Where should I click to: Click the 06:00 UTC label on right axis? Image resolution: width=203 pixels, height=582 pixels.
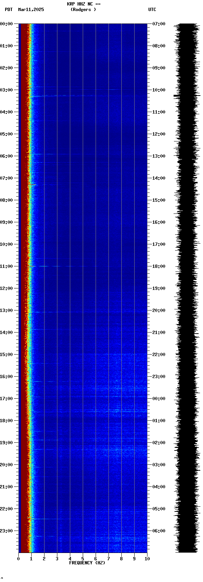[x=159, y=531]
